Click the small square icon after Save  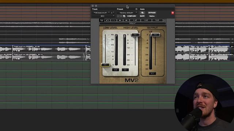tap(165, 20)
